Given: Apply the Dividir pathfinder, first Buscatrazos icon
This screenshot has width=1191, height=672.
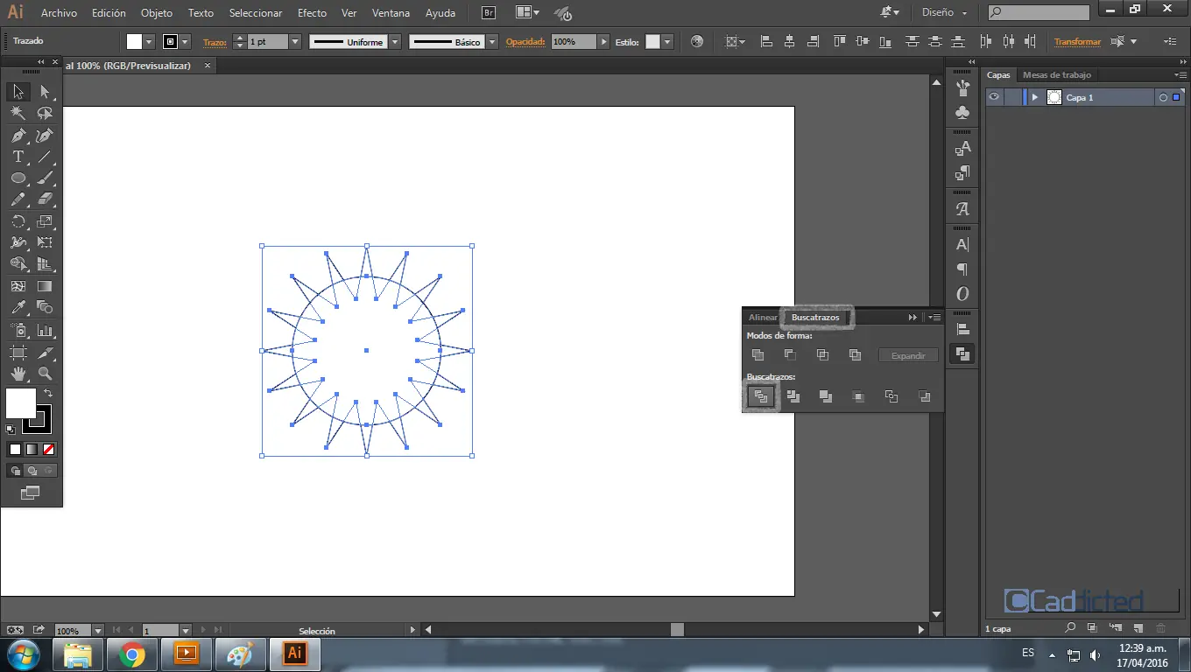Looking at the screenshot, I should (x=760, y=396).
